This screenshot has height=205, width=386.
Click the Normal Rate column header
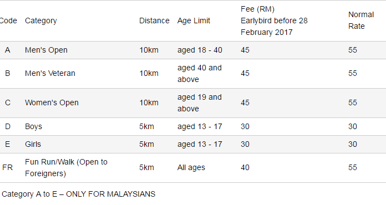coord(361,20)
